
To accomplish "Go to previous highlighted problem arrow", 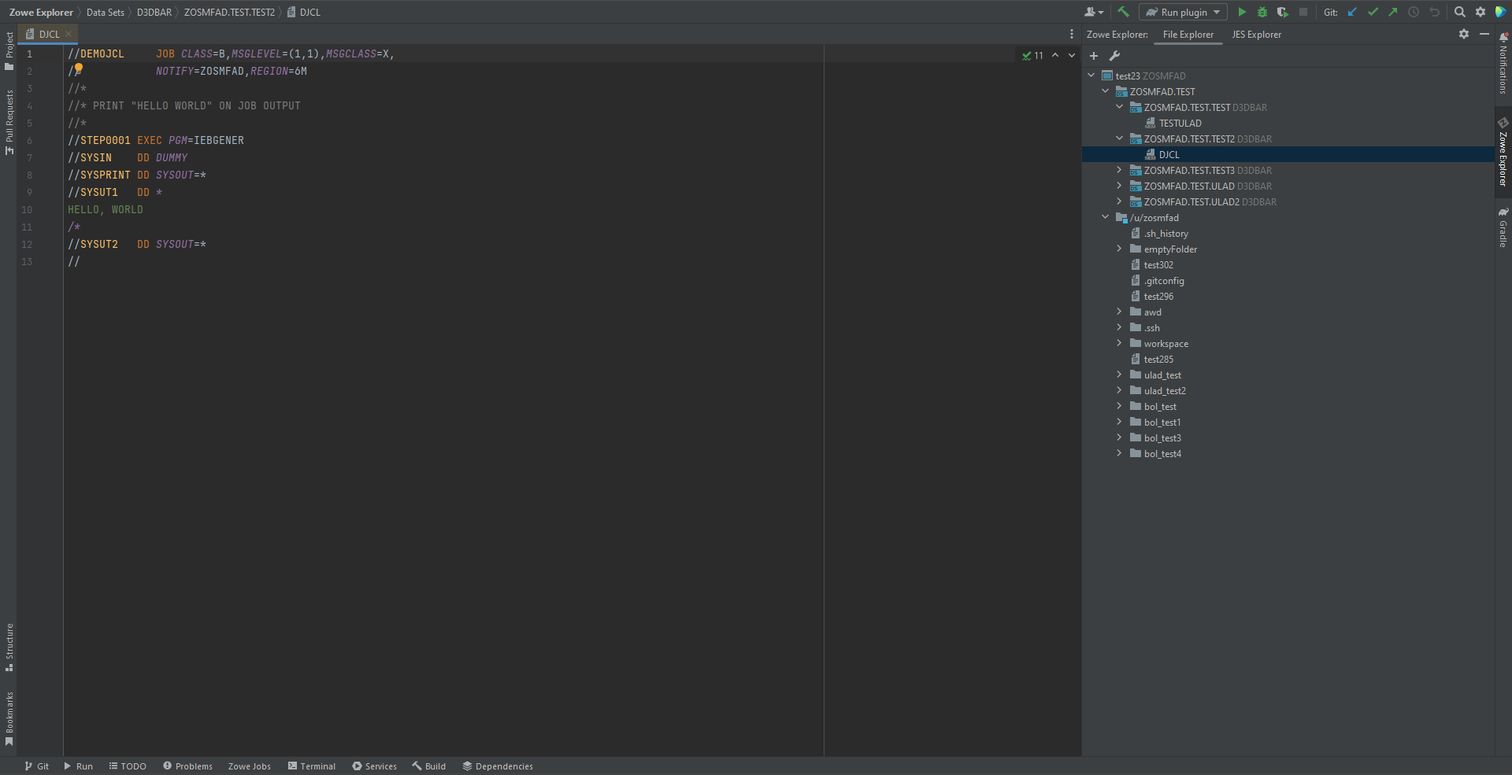I will (x=1055, y=55).
